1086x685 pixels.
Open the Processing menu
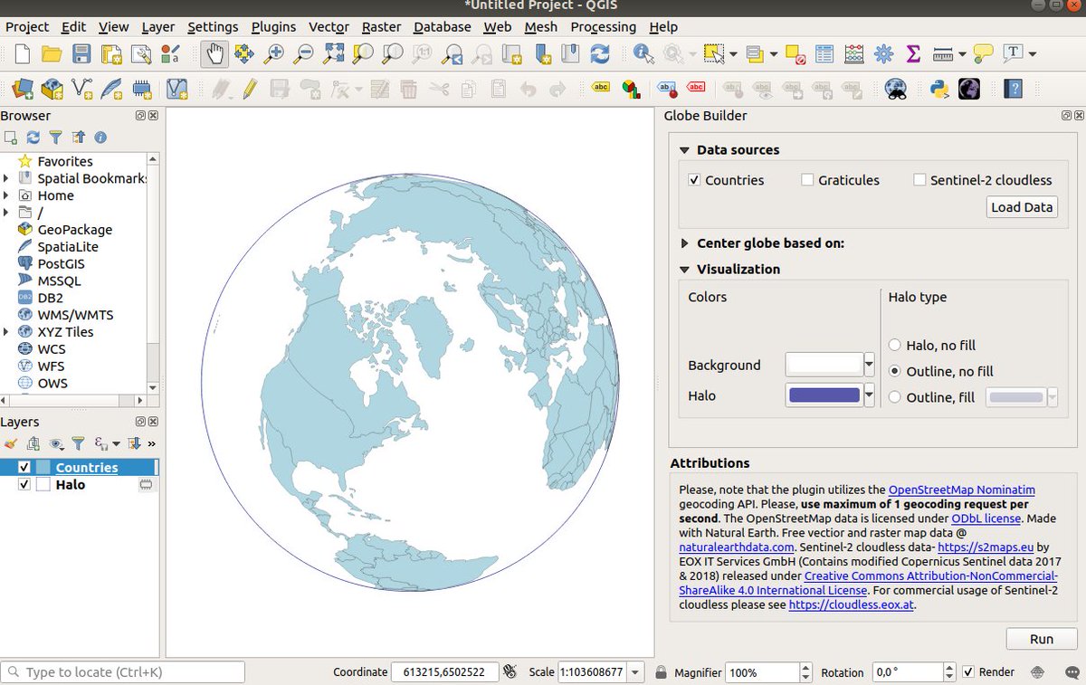(603, 27)
